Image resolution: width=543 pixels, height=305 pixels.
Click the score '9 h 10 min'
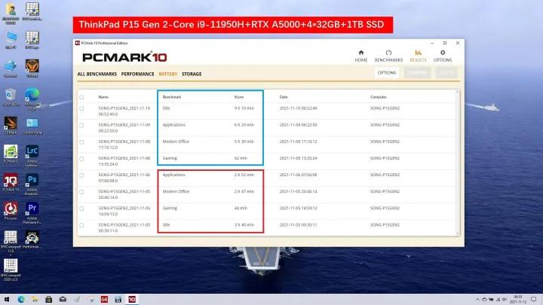[x=244, y=108]
